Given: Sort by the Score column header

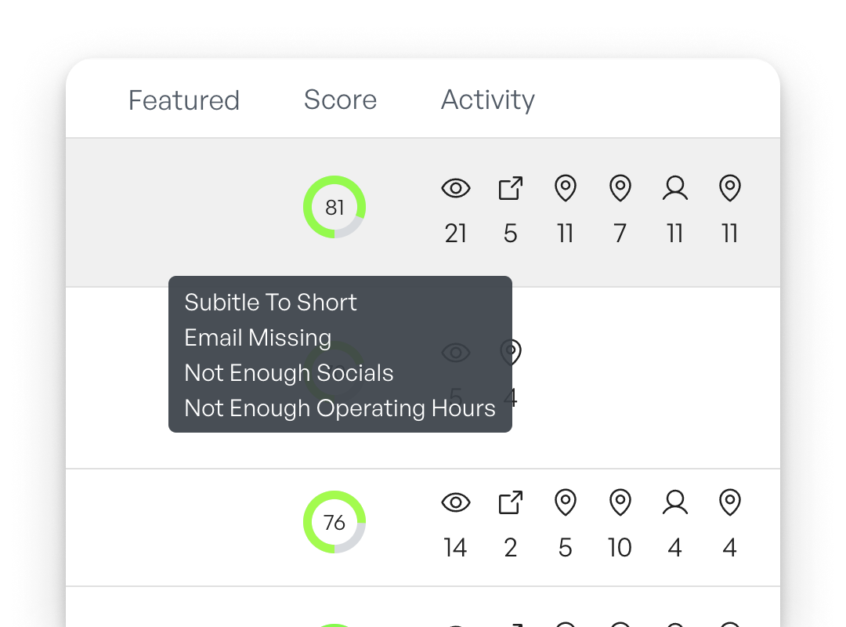Looking at the screenshot, I should tap(340, 100).
